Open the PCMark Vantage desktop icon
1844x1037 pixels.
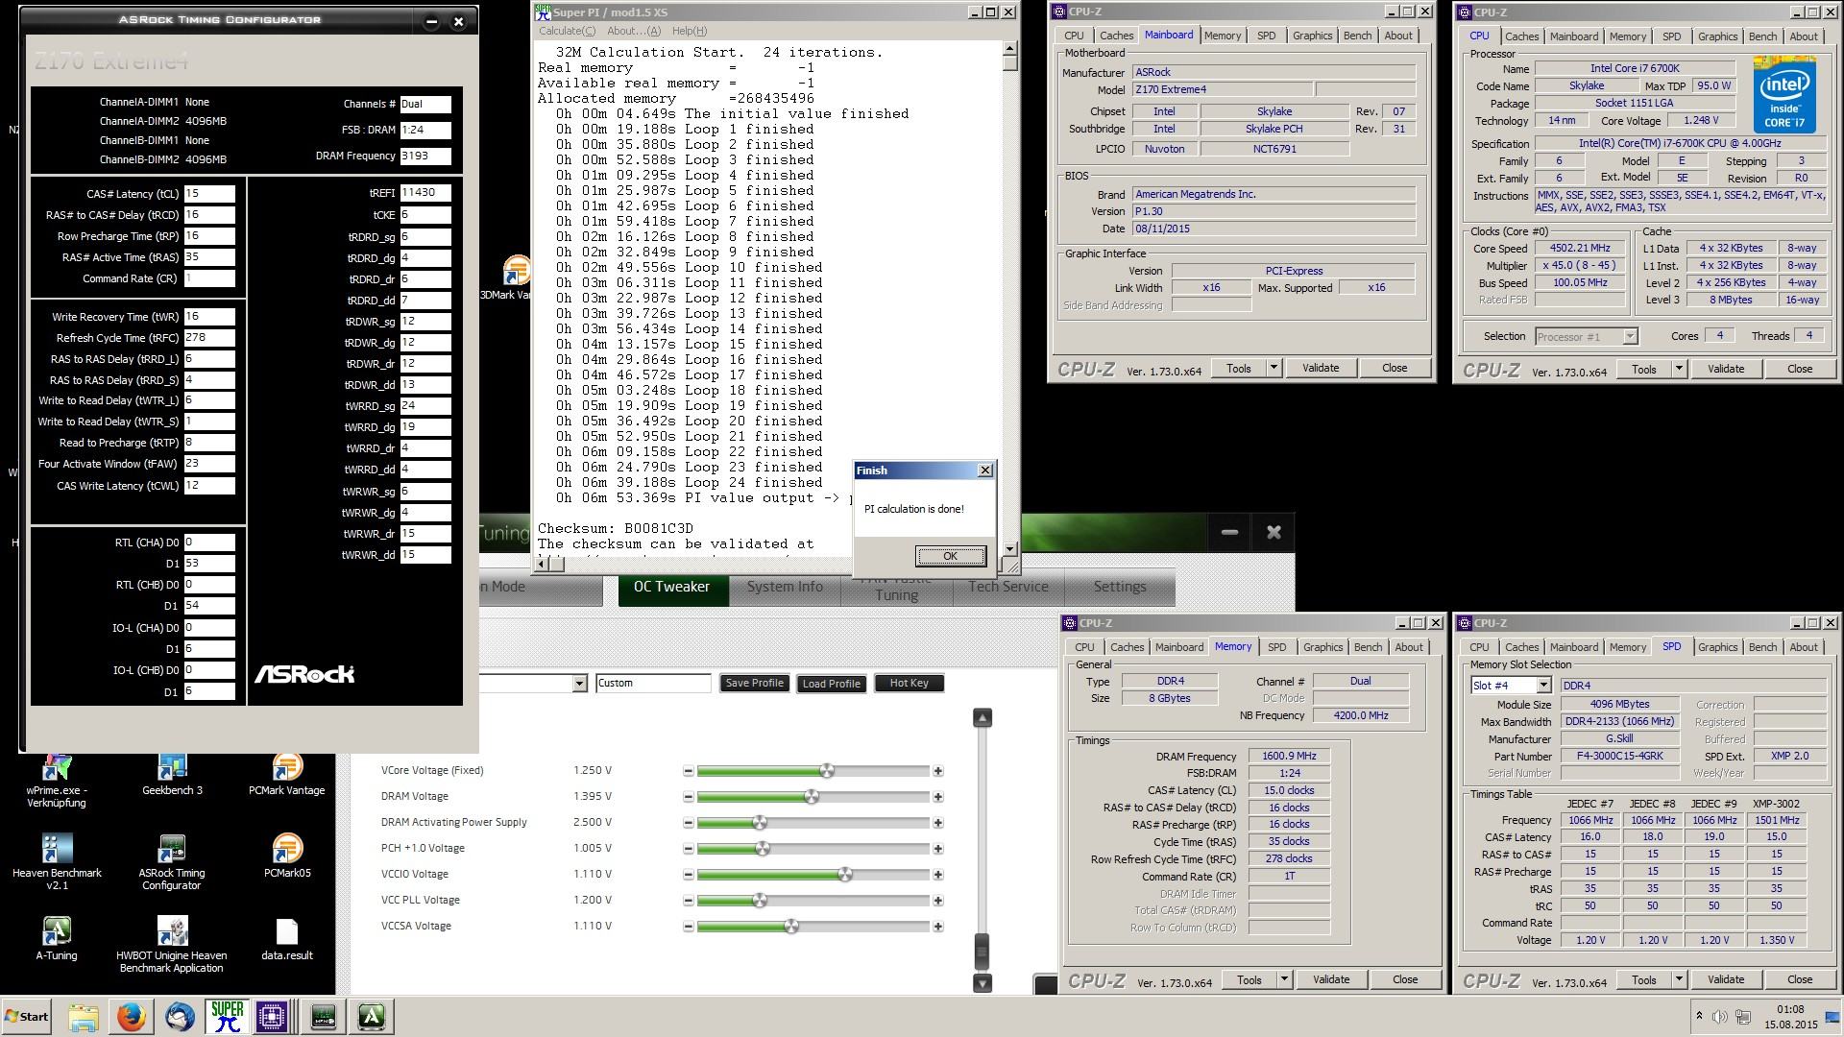click(x=286, y=768)
